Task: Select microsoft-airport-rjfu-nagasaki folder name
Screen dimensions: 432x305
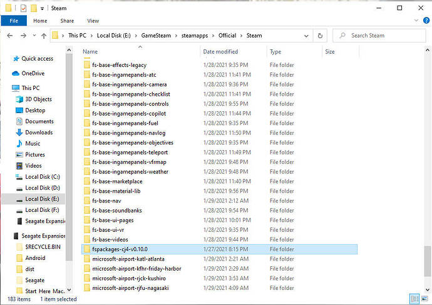Action: (x=130, y=288)
